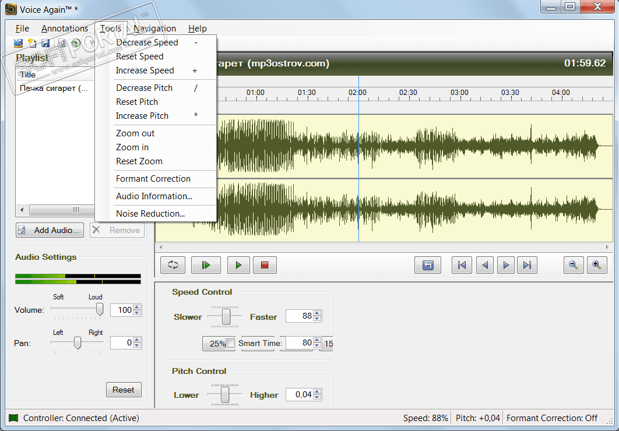
Task: Click the loop playback button
Action: click(x=173, y=265)
